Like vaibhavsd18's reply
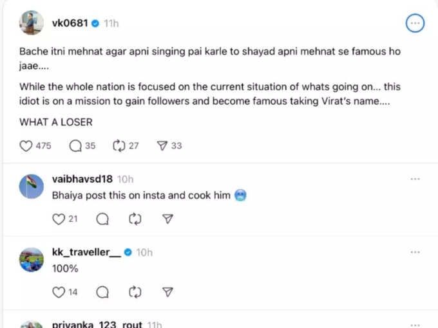The image size is (438, 328). (59, 219)
